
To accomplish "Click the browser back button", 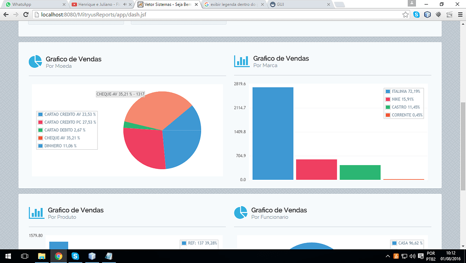I will pyautogui.click(x=5, y=14).
